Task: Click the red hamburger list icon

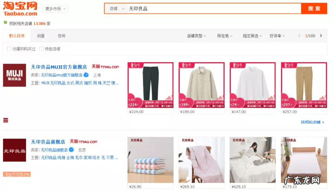Action: coord(6,120)
